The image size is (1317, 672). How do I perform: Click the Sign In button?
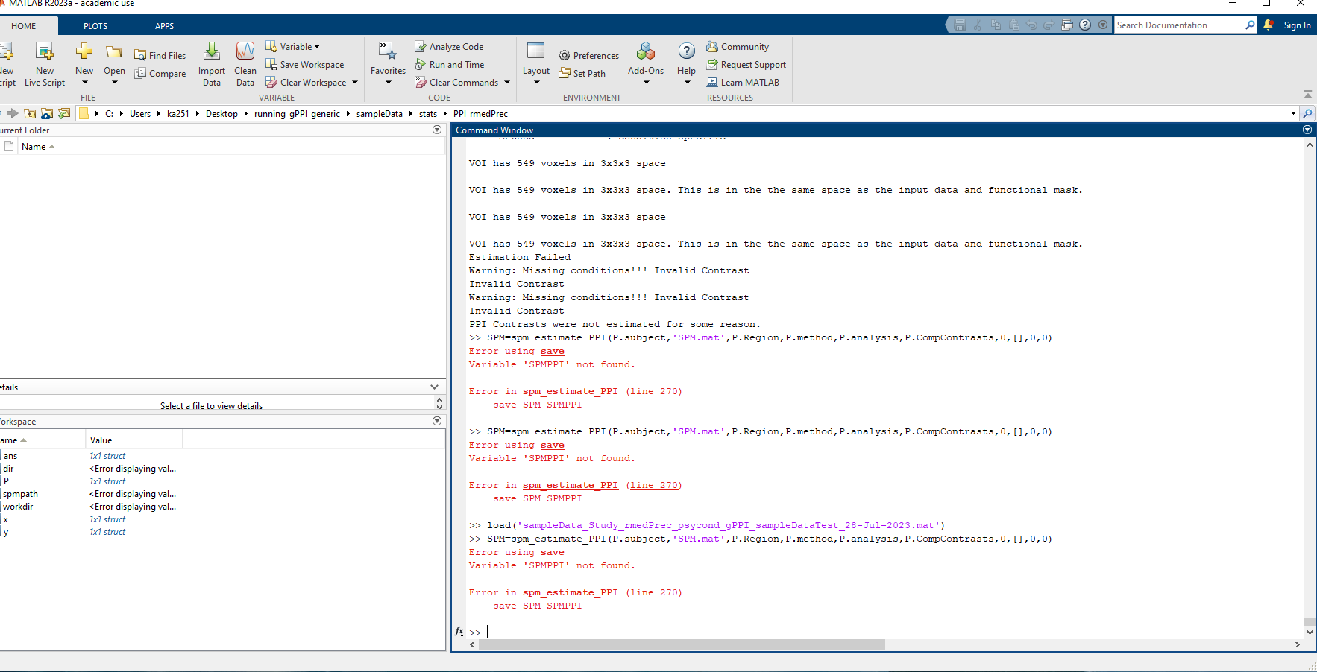click(x=1297, y=25)
